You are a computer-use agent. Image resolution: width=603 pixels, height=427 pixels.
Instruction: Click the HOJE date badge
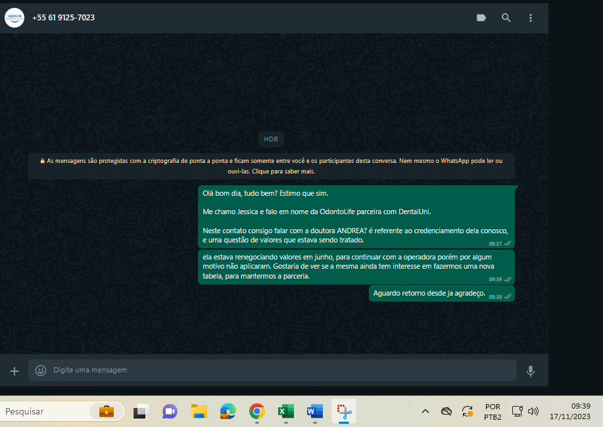[271, 139]
